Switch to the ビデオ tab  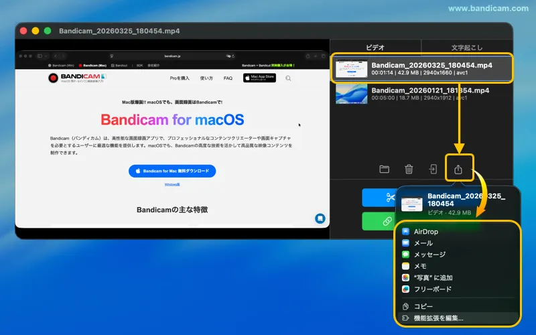375,47
